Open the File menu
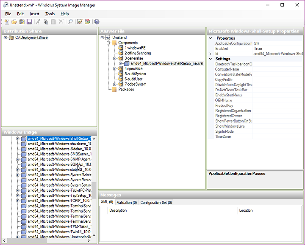 pyautogui.click(x=8, y=14)
